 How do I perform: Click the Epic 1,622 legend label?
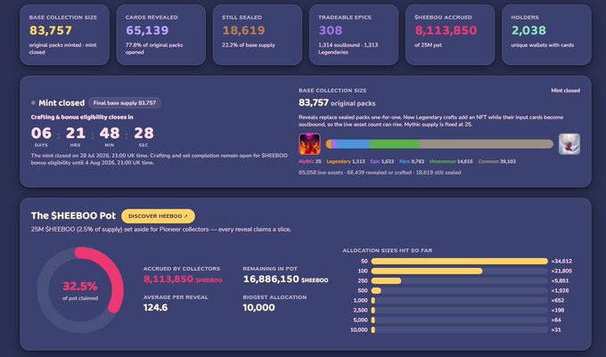click(x=381, y=162)
